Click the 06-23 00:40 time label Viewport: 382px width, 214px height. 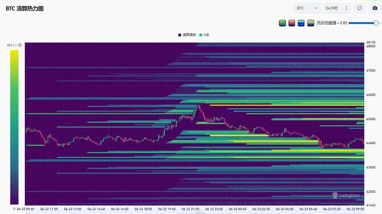point(237,209)
